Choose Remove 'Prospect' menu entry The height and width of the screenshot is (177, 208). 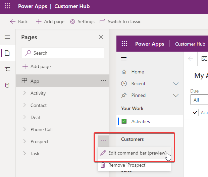click(134, 165)
